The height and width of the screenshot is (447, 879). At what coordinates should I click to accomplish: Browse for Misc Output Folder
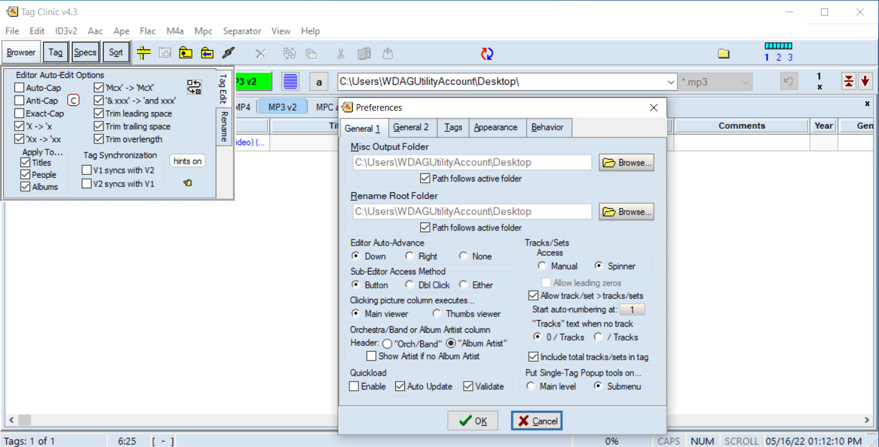click(627, 163)
